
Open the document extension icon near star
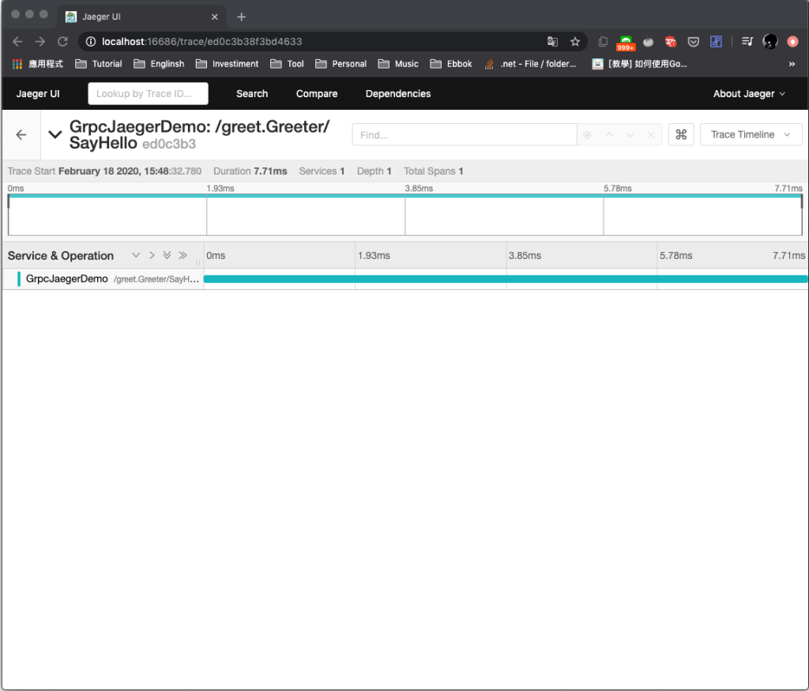point(603,41)
